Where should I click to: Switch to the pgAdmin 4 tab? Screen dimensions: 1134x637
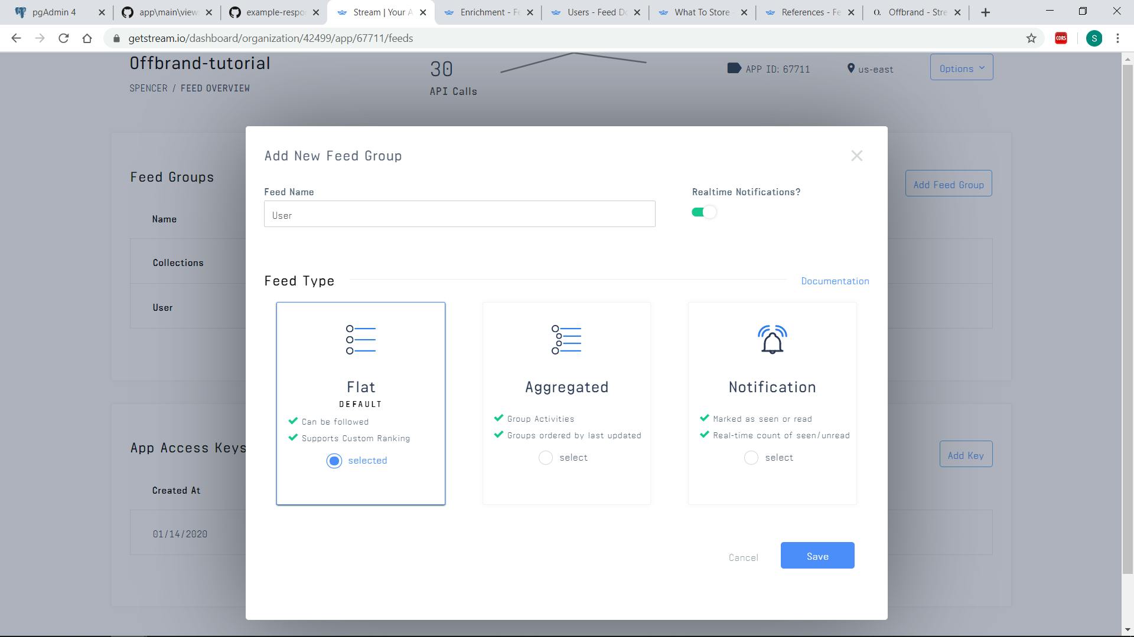53,12
